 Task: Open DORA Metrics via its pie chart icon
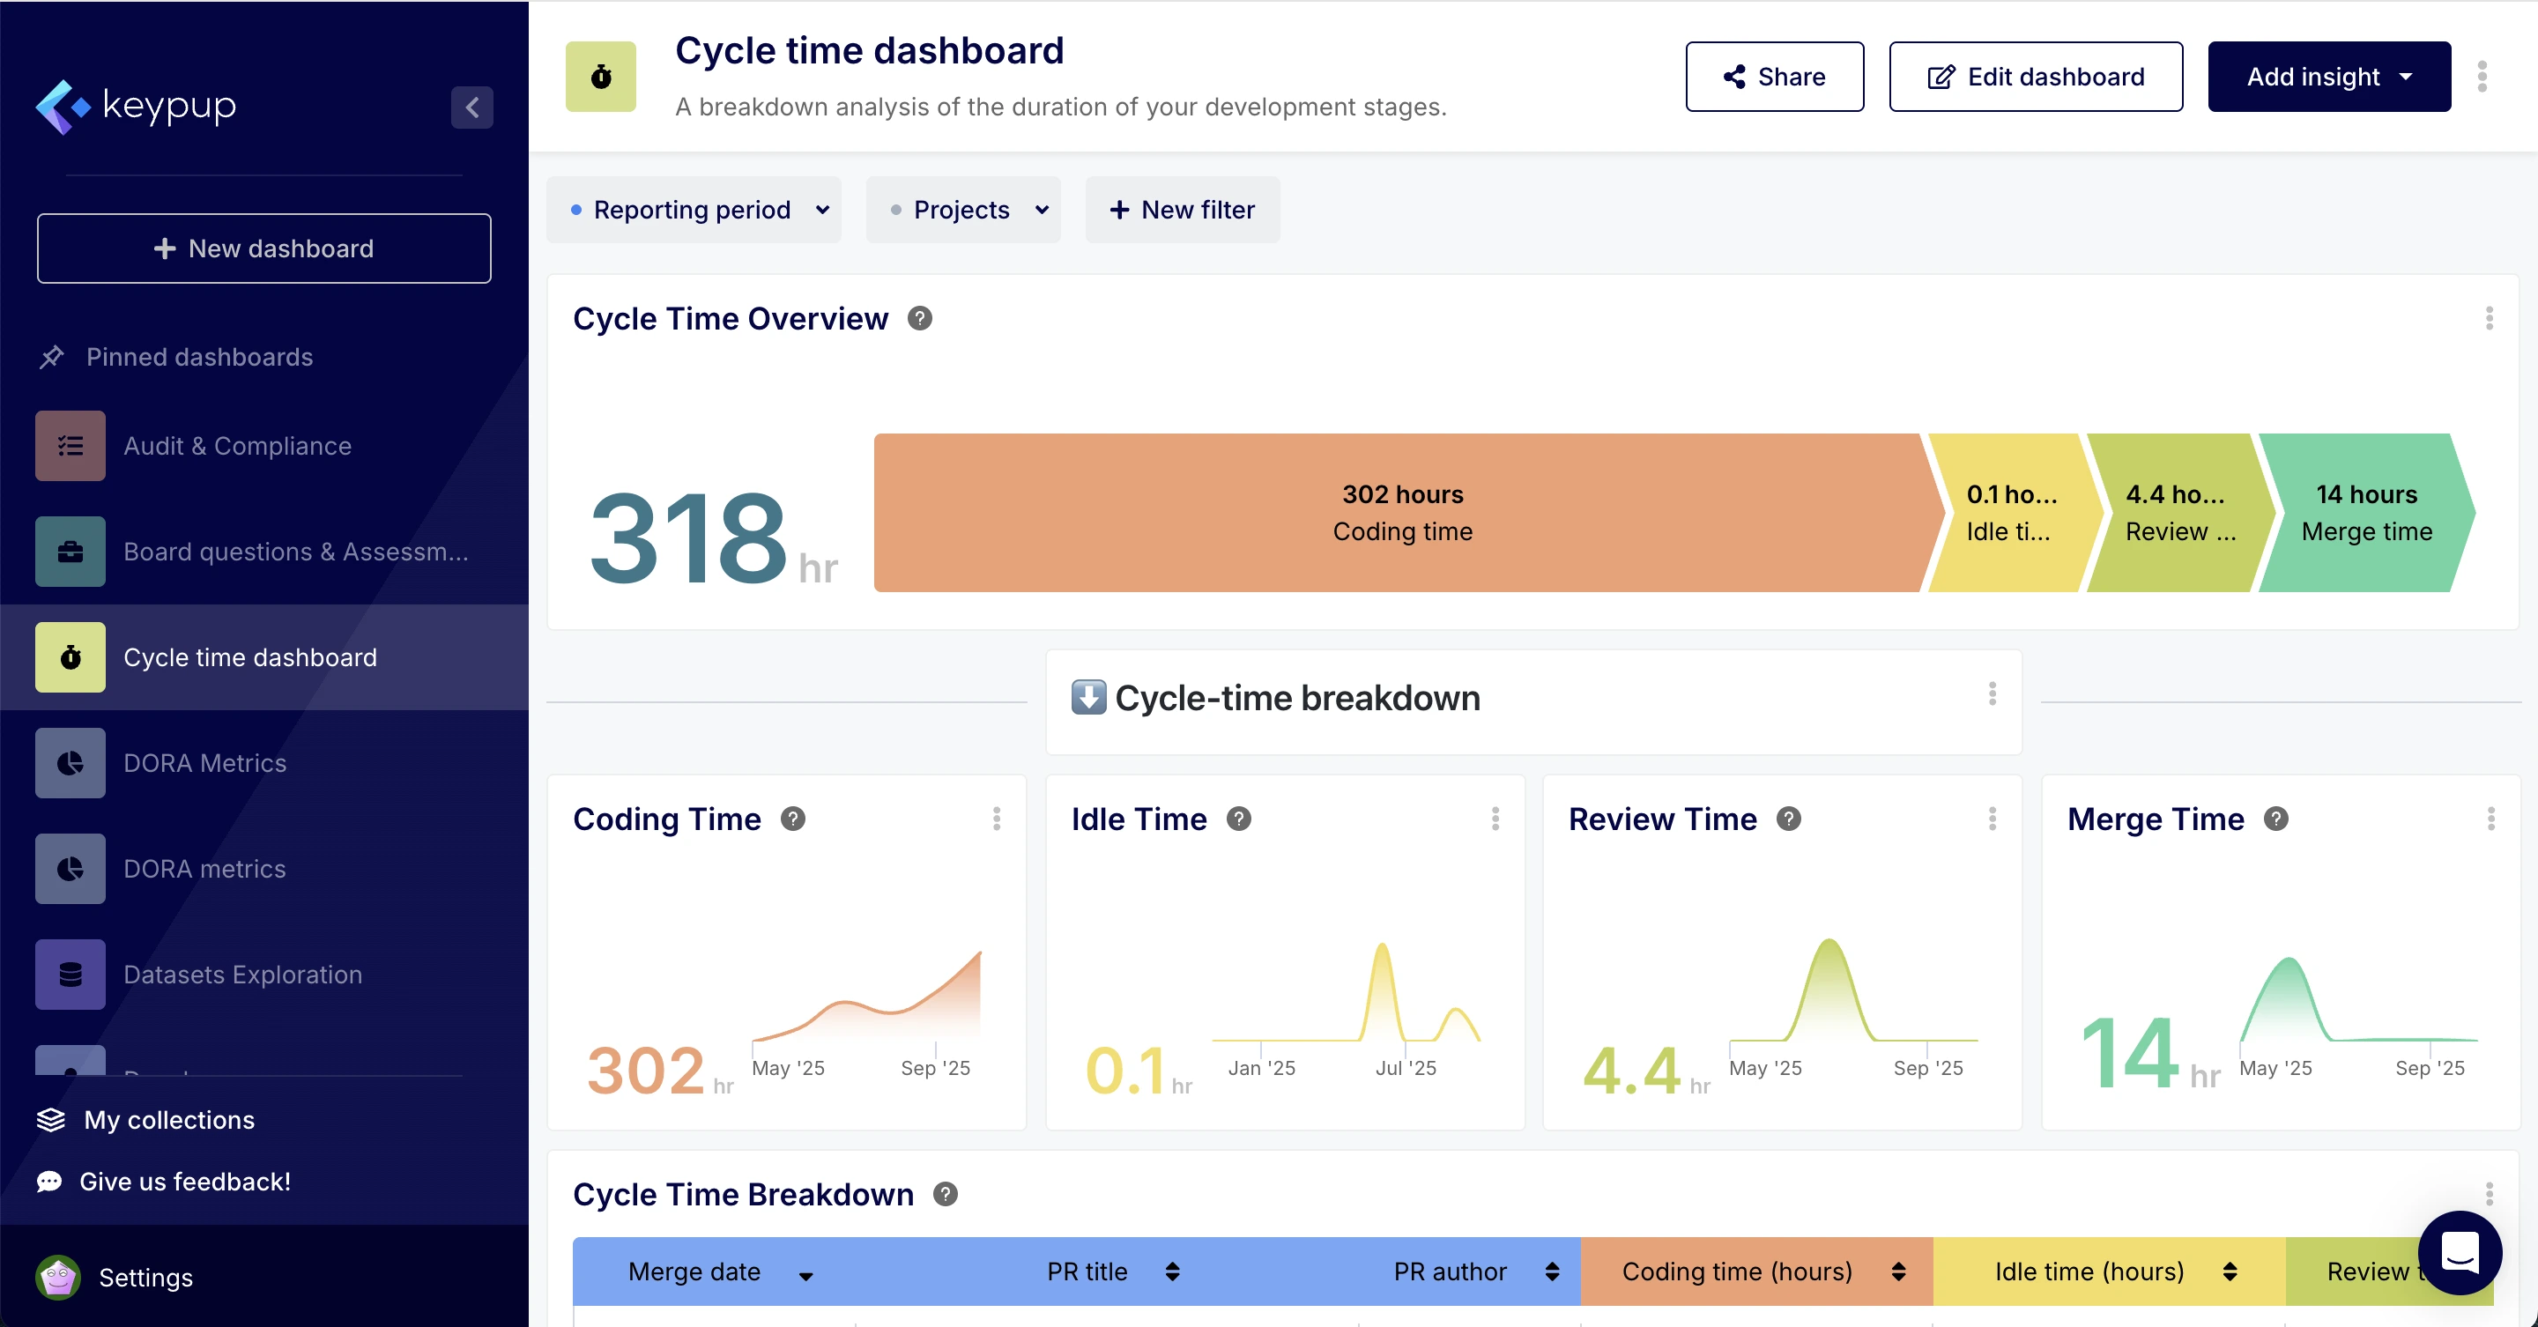pyautogui.click(x=69, y=762)
